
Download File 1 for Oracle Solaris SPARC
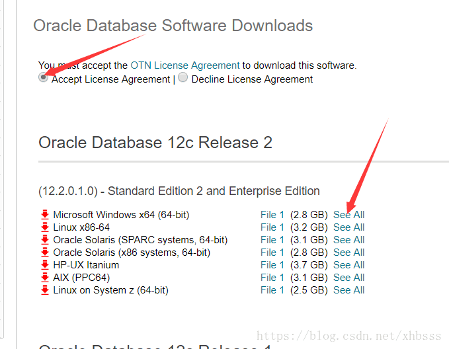pyautogui.click(x=272, y=240)
